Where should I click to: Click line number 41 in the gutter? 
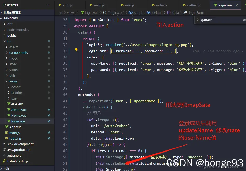coord(65,101)
